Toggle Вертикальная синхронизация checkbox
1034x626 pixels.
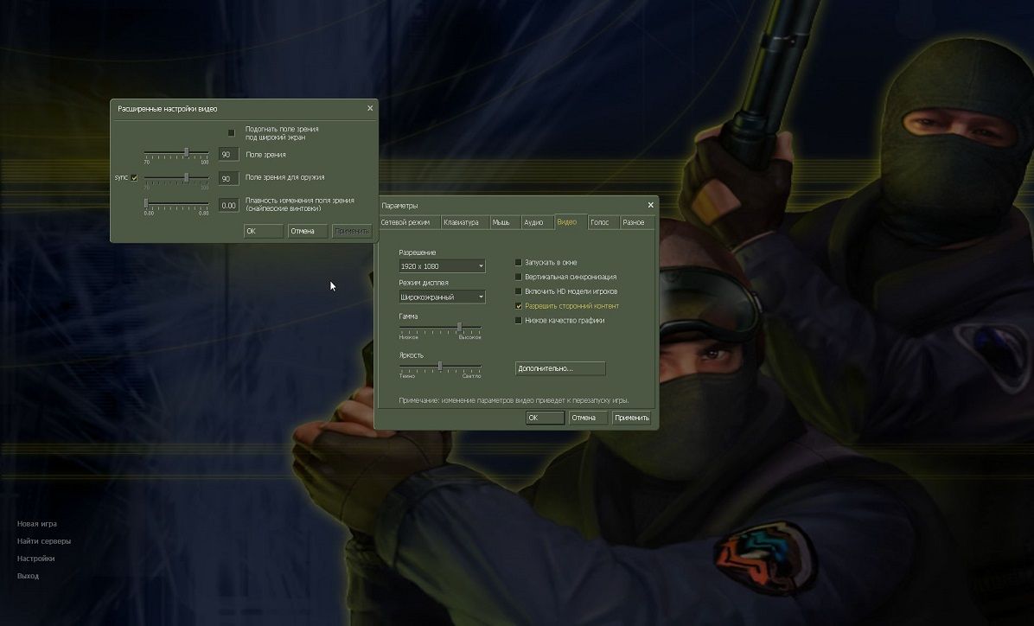tap(519, 277)
